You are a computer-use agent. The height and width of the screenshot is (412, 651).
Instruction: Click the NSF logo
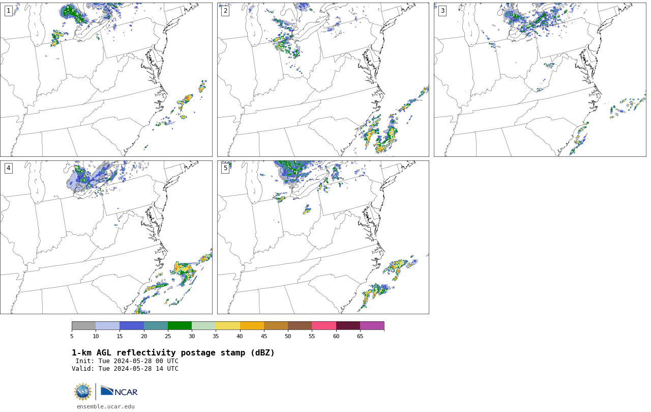(x=83, y=392)
